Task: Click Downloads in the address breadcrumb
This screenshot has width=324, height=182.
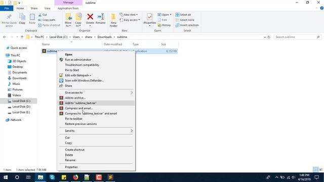Action: 105,37
